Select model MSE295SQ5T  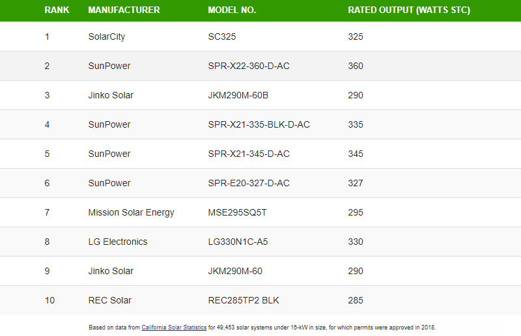238,212
